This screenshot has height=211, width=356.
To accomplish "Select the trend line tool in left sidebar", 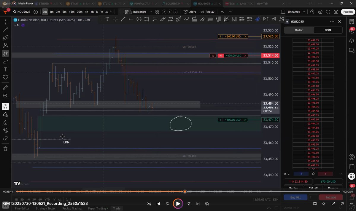I will pos(5,30).
